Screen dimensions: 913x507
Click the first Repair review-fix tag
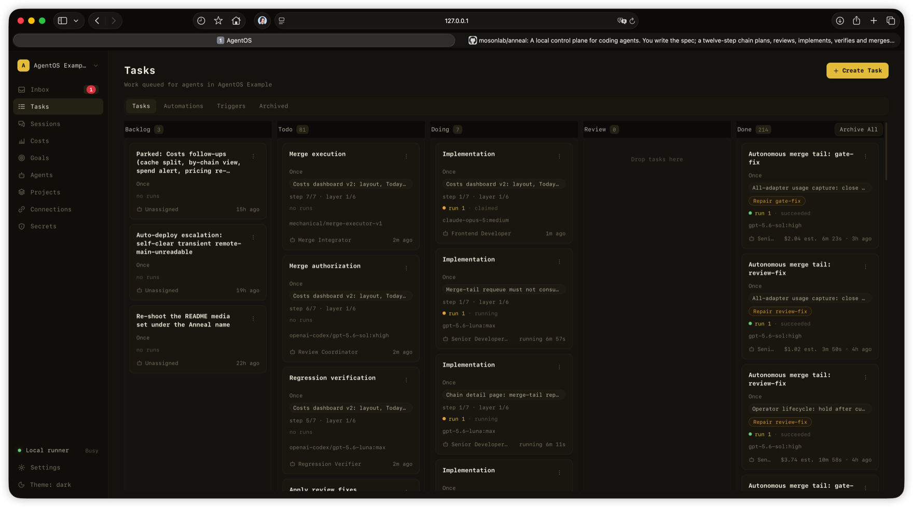[780, 311]
